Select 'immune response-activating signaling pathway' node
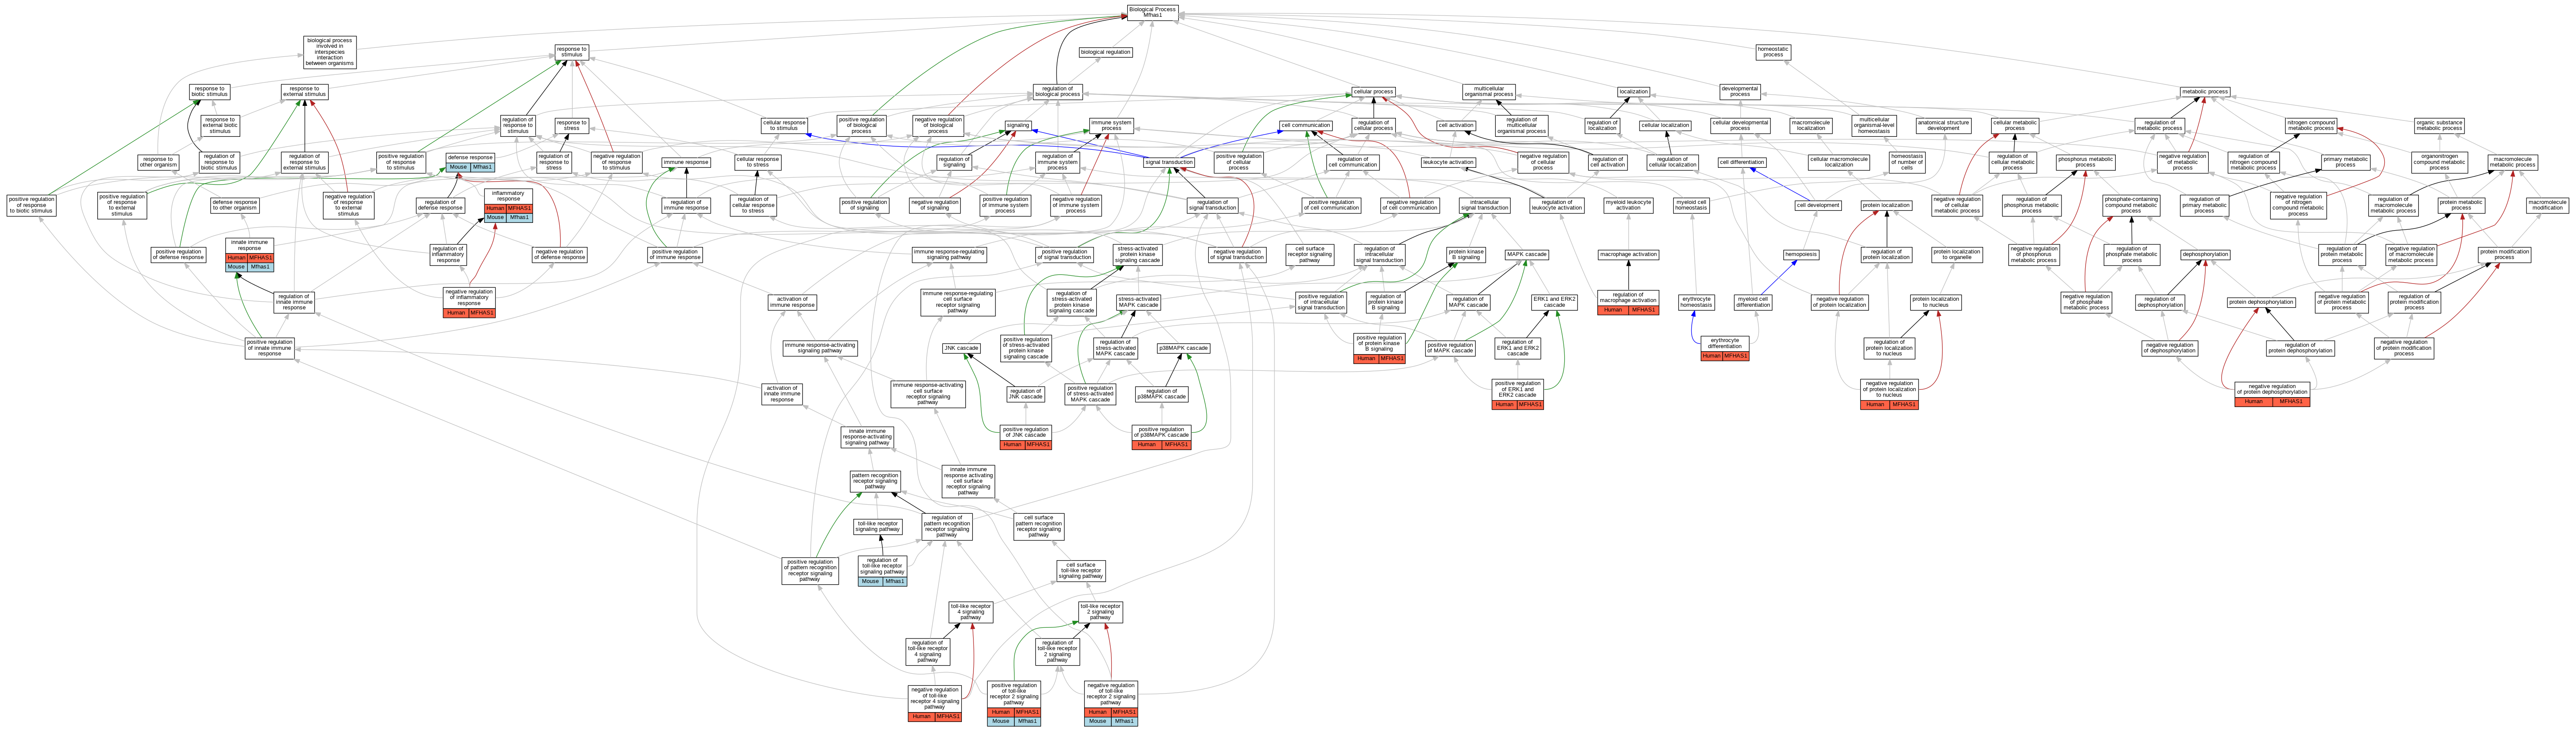The image size is (2576, 731). (820, 349)
